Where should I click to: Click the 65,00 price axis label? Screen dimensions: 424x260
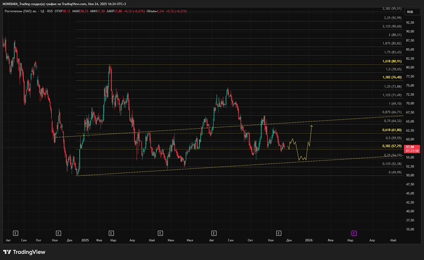410,122
